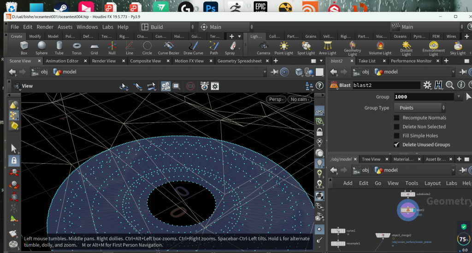This screenshot has width=472, height=253.
Task: Expand the scene view path dropdown
Action: (x=265, y=72)
